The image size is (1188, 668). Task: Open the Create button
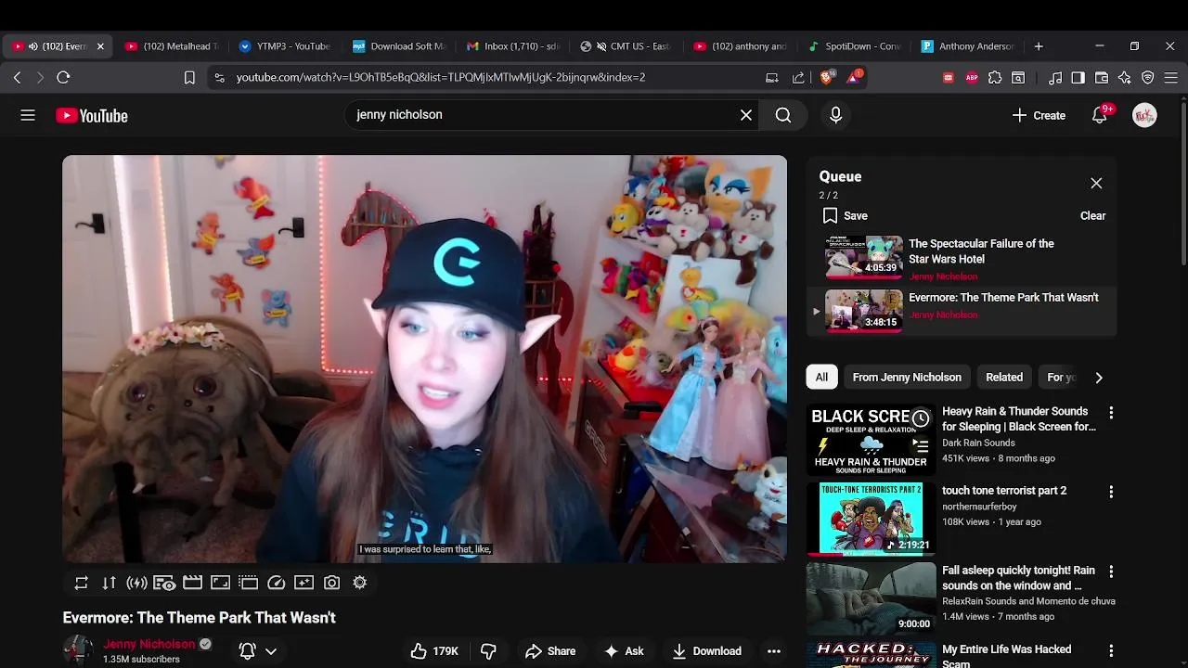point(1039,115)
